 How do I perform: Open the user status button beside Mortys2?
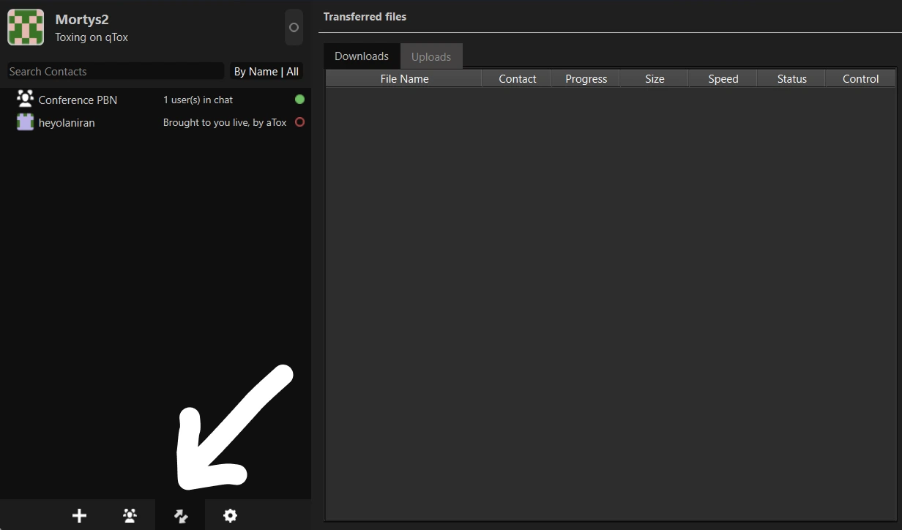click(294, 28)
